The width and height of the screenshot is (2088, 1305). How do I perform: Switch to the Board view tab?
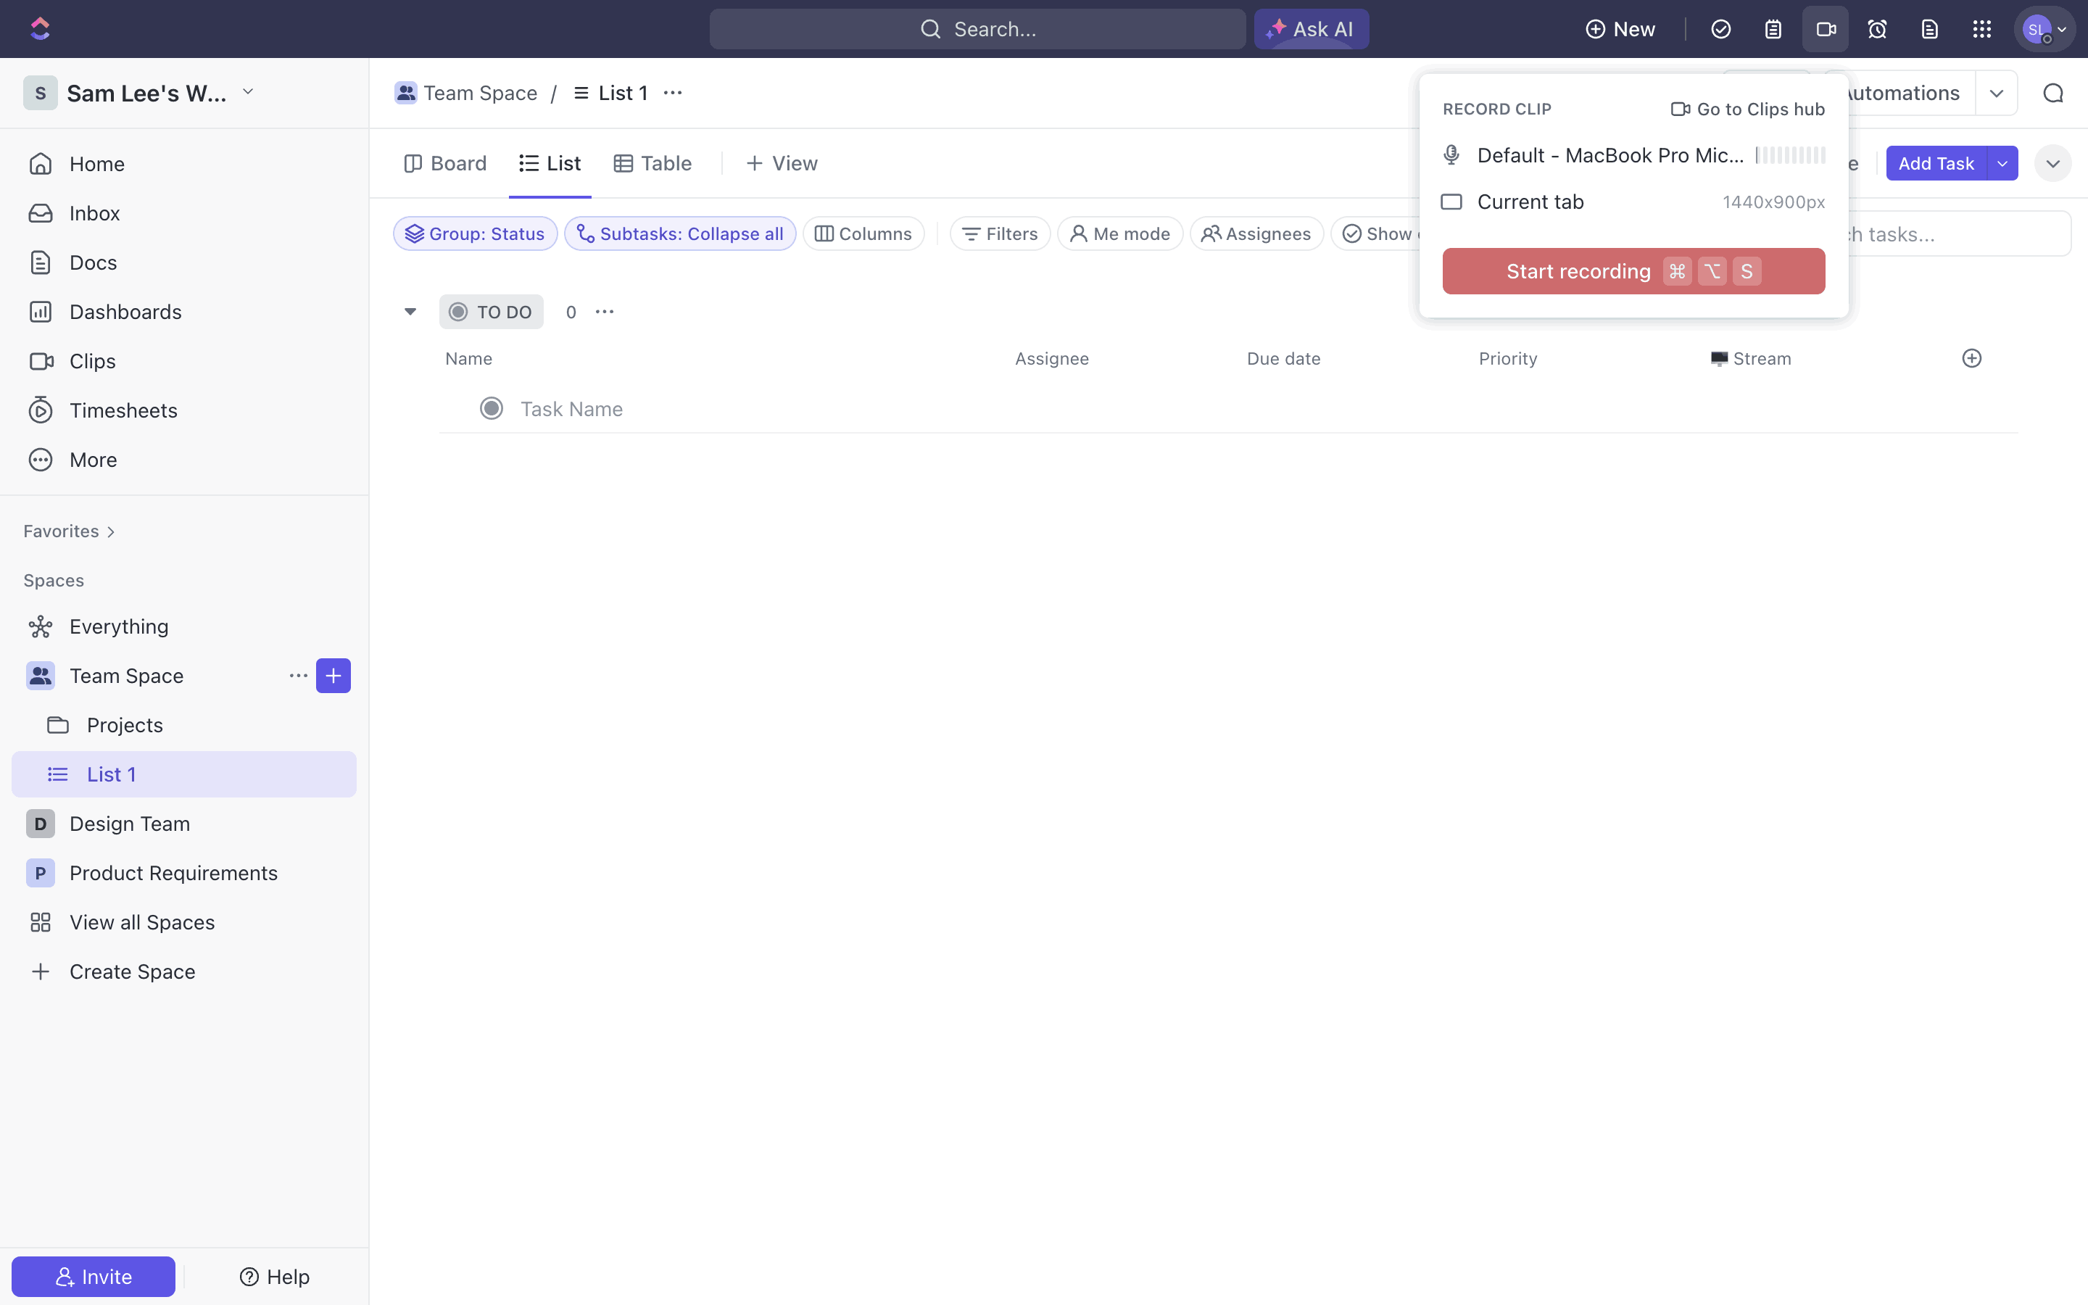[445, 163]
